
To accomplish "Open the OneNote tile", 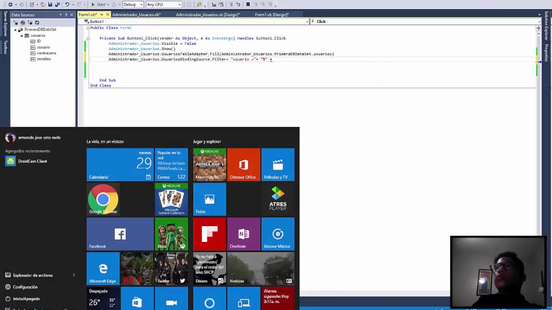I will [x=244, y=234].
